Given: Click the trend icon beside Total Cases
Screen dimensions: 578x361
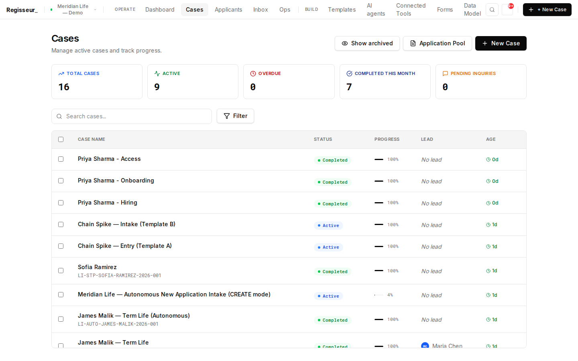Looking at the screenshot, I should click(61, 73).
